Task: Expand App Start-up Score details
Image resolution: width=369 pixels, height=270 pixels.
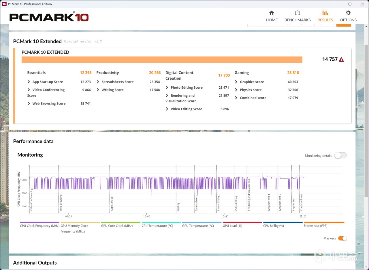Action: click(x=29, y=82)
